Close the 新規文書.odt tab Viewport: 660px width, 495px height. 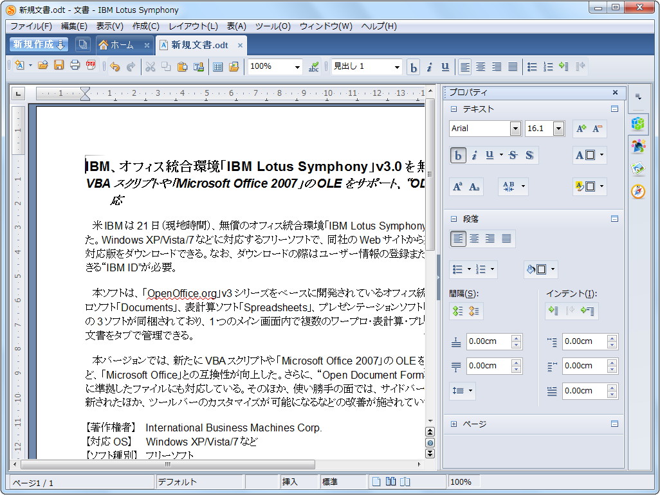[x=240, y=46]
